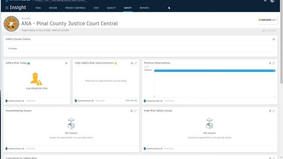Viewport: 283px width, 159px height.
Task: Click the Customize button
Action: pos(269,30)
